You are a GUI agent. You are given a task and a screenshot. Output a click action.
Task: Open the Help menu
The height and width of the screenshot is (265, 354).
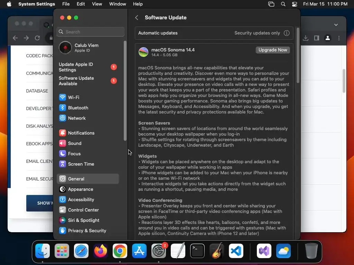138,4
